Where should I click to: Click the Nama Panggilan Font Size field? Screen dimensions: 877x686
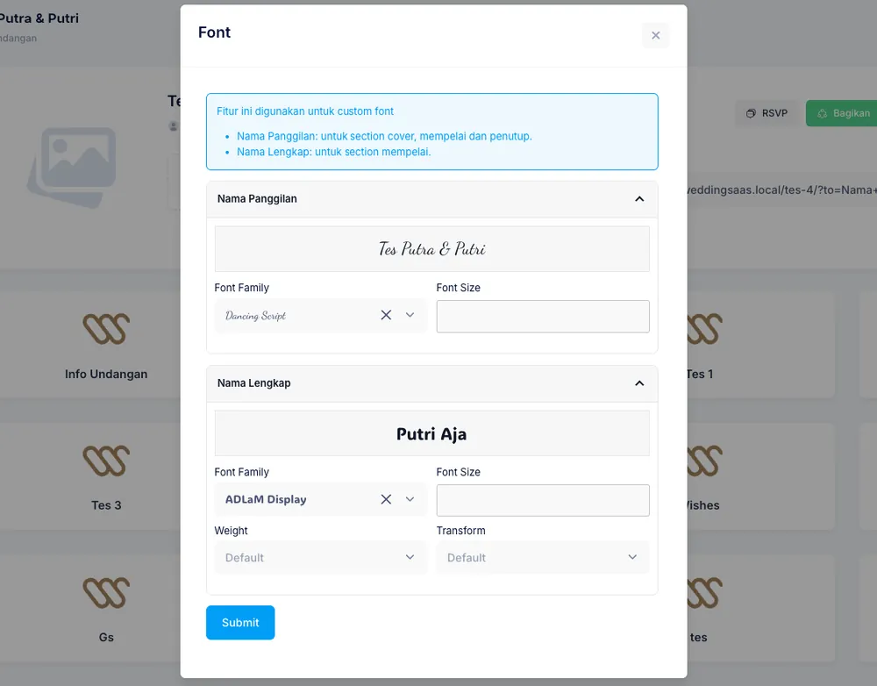(x=543, y=317)
